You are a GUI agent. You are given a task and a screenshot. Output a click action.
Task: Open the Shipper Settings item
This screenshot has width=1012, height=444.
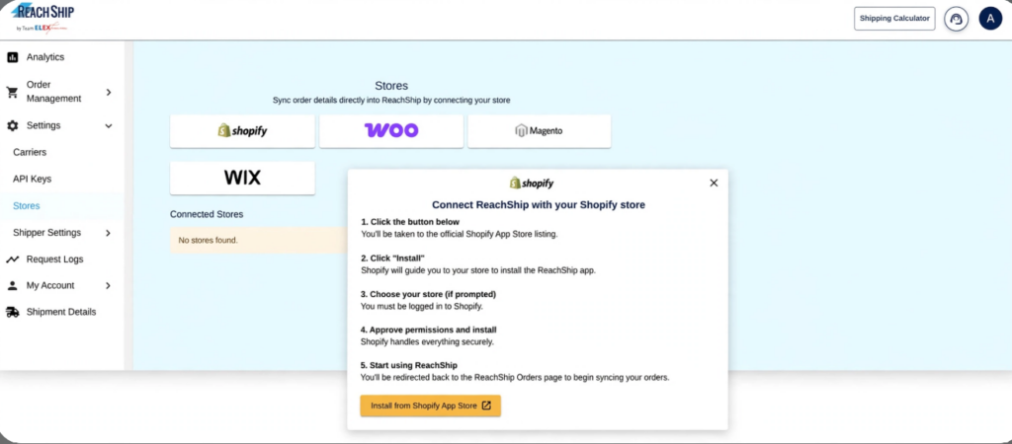tap(47, 233)
